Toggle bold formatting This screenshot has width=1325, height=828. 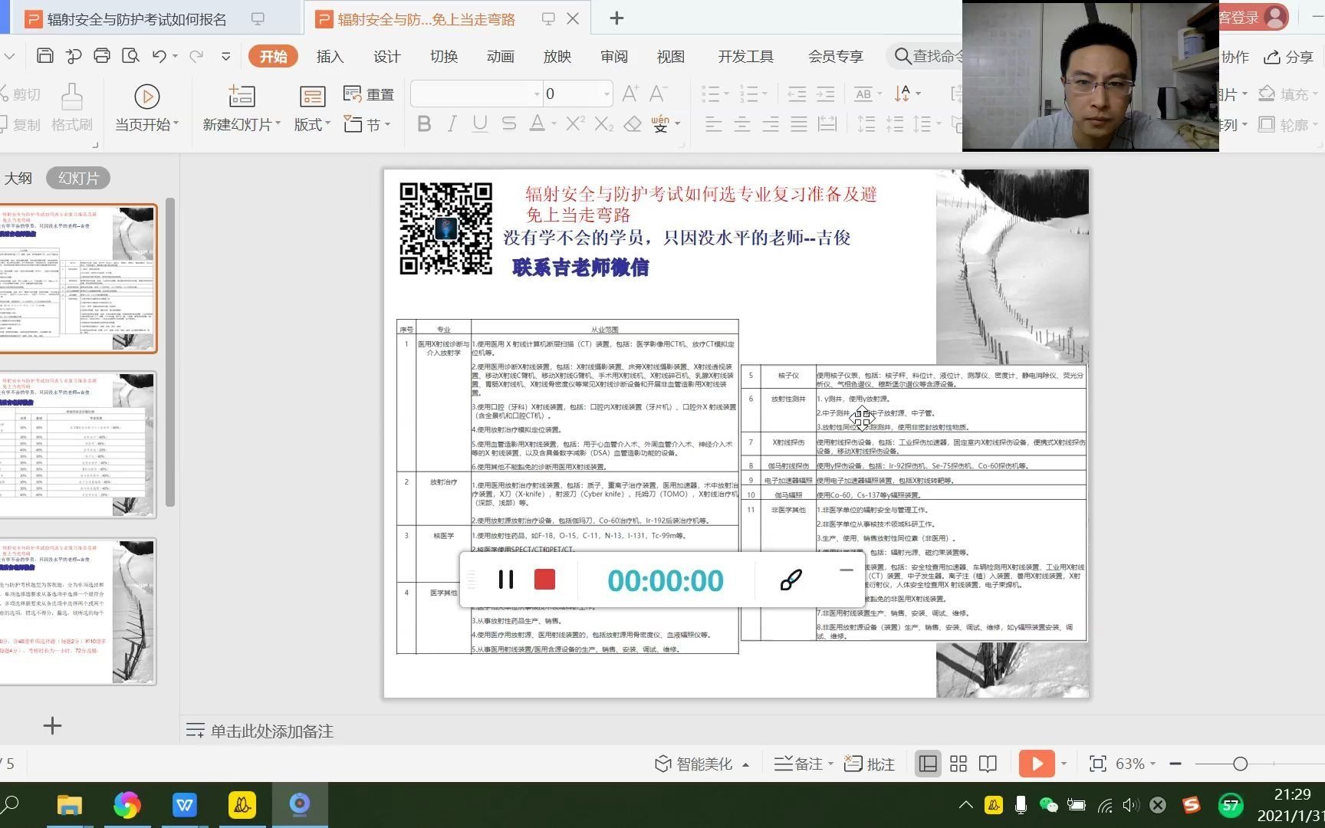(x=424, y=123)
